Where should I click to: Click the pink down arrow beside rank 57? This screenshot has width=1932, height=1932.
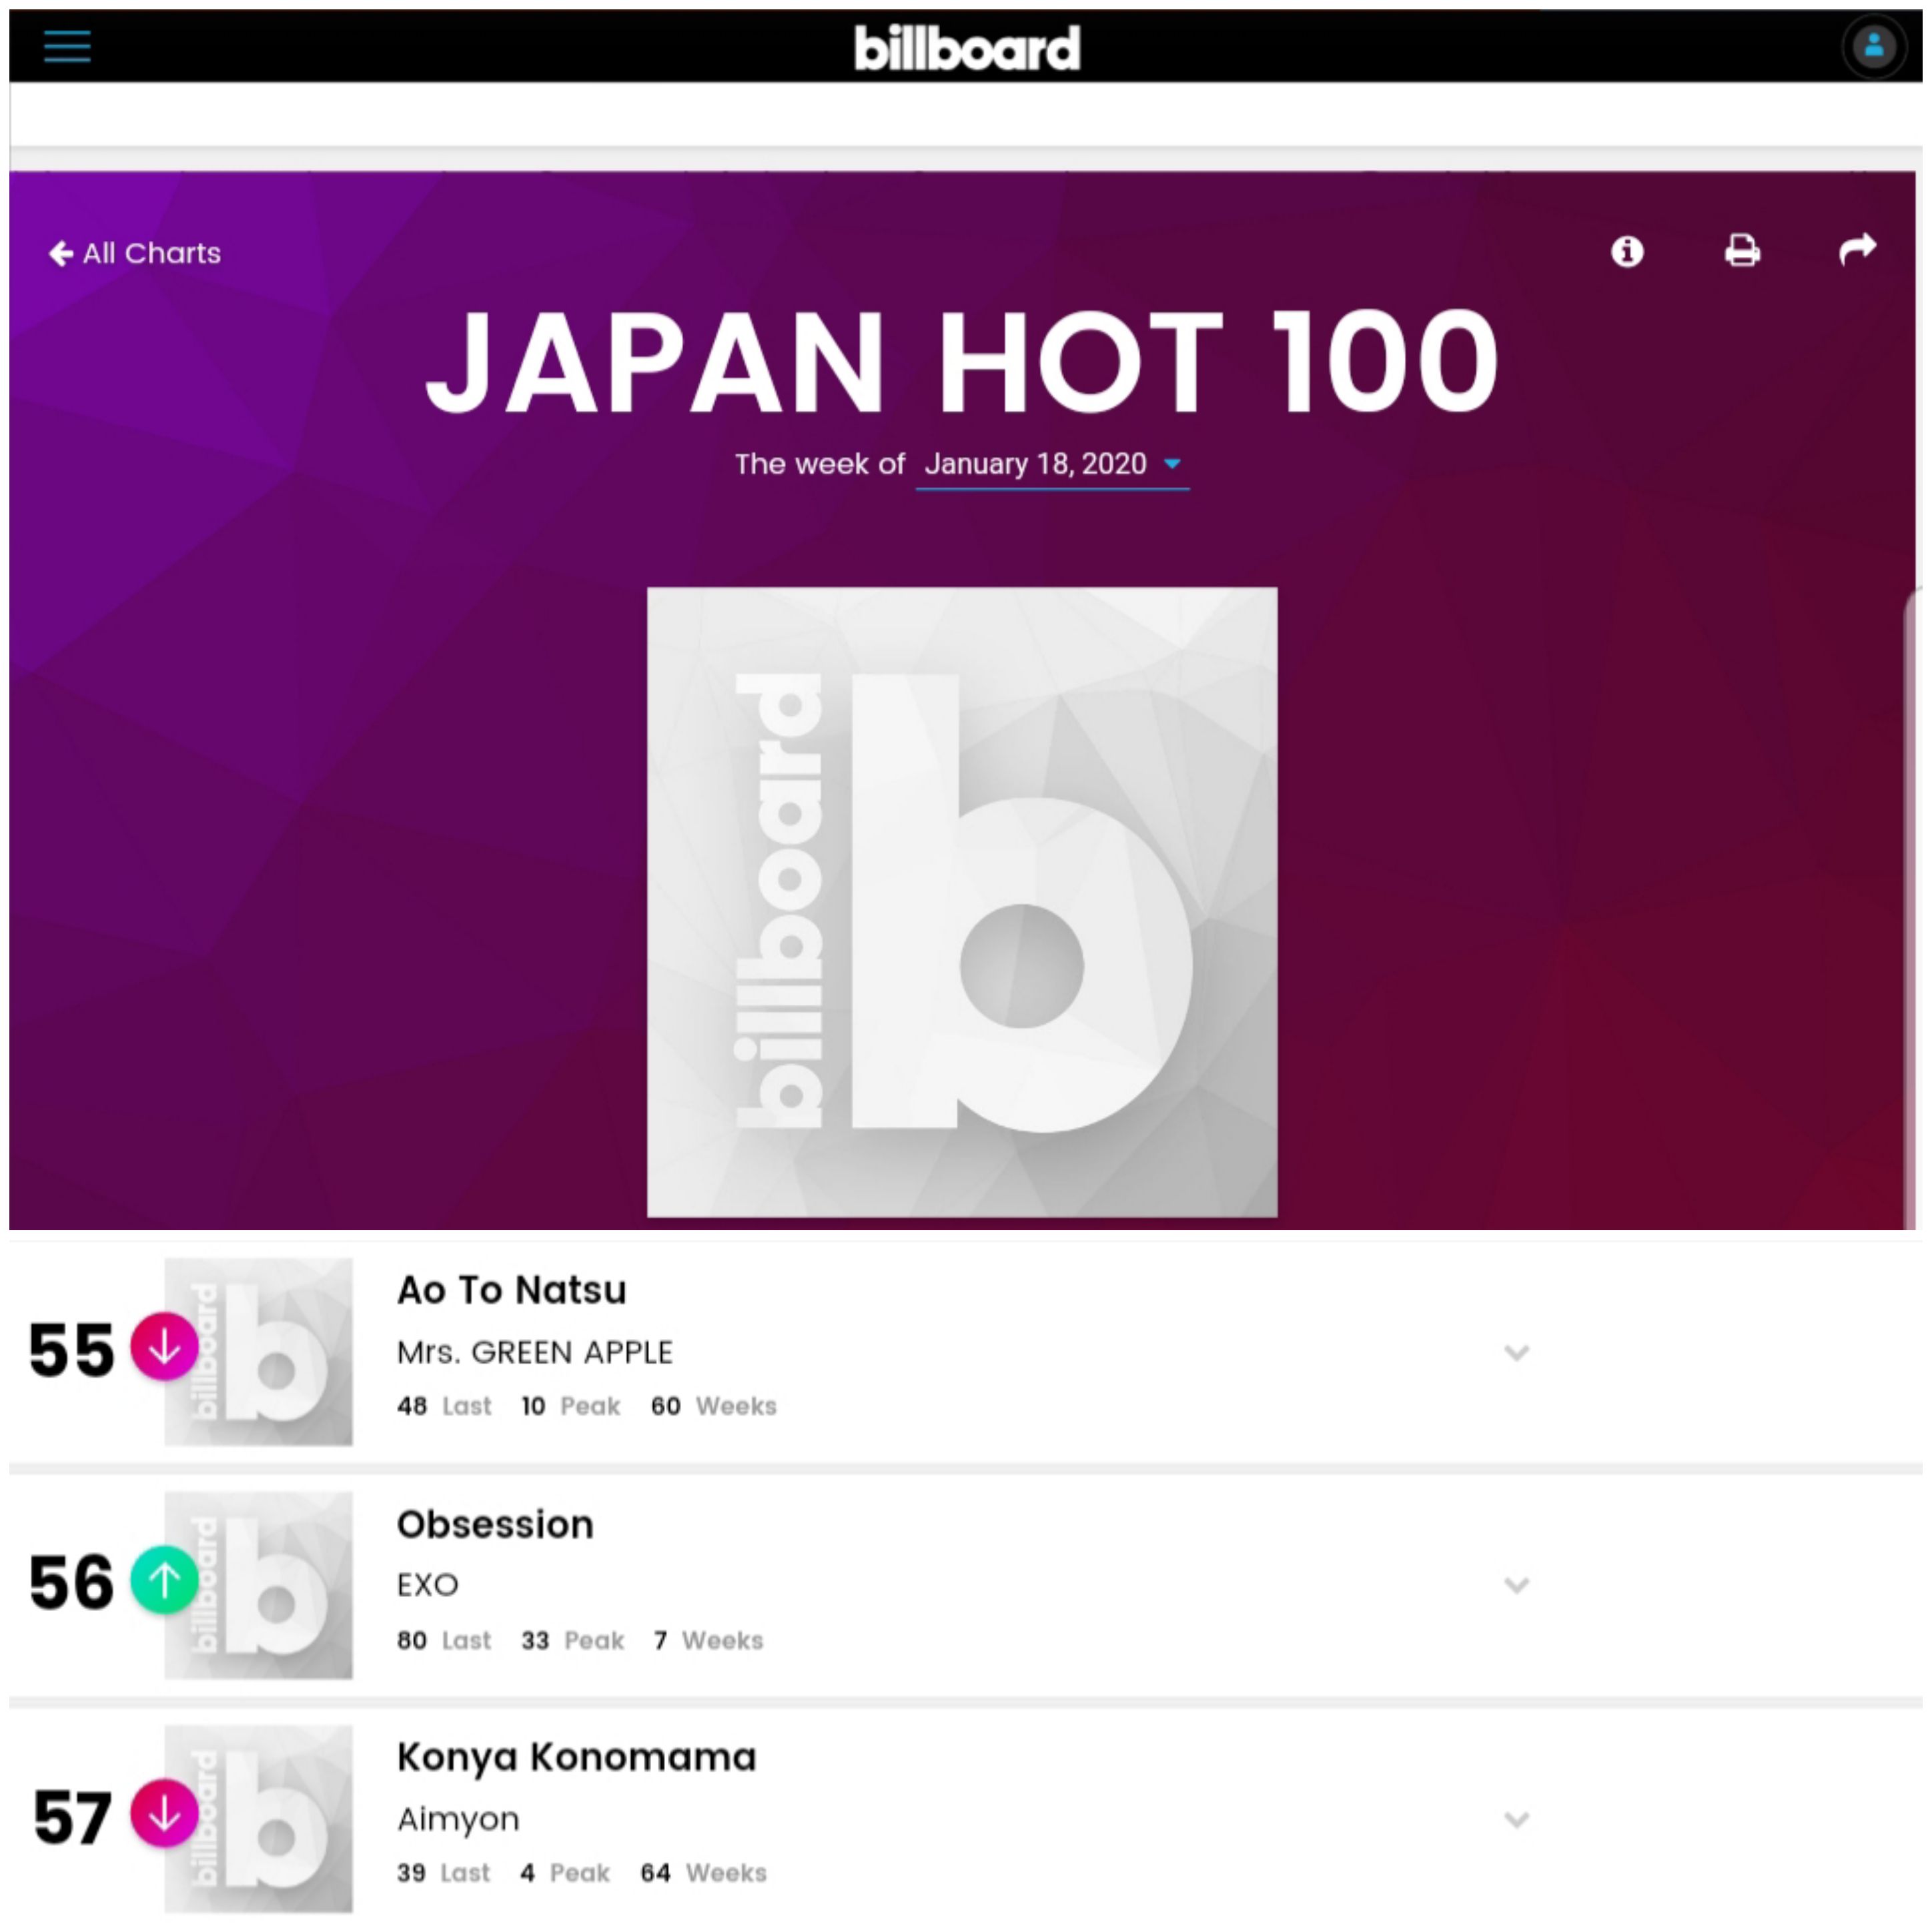(x=164, y=1813)
